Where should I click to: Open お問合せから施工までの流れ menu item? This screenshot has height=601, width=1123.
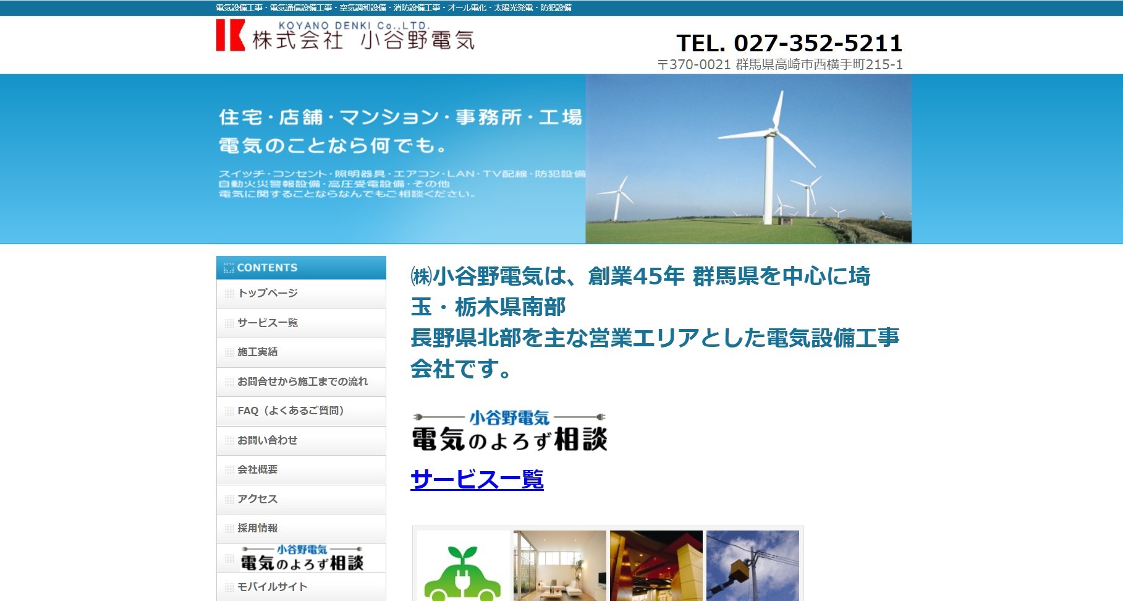click(301, 382)
